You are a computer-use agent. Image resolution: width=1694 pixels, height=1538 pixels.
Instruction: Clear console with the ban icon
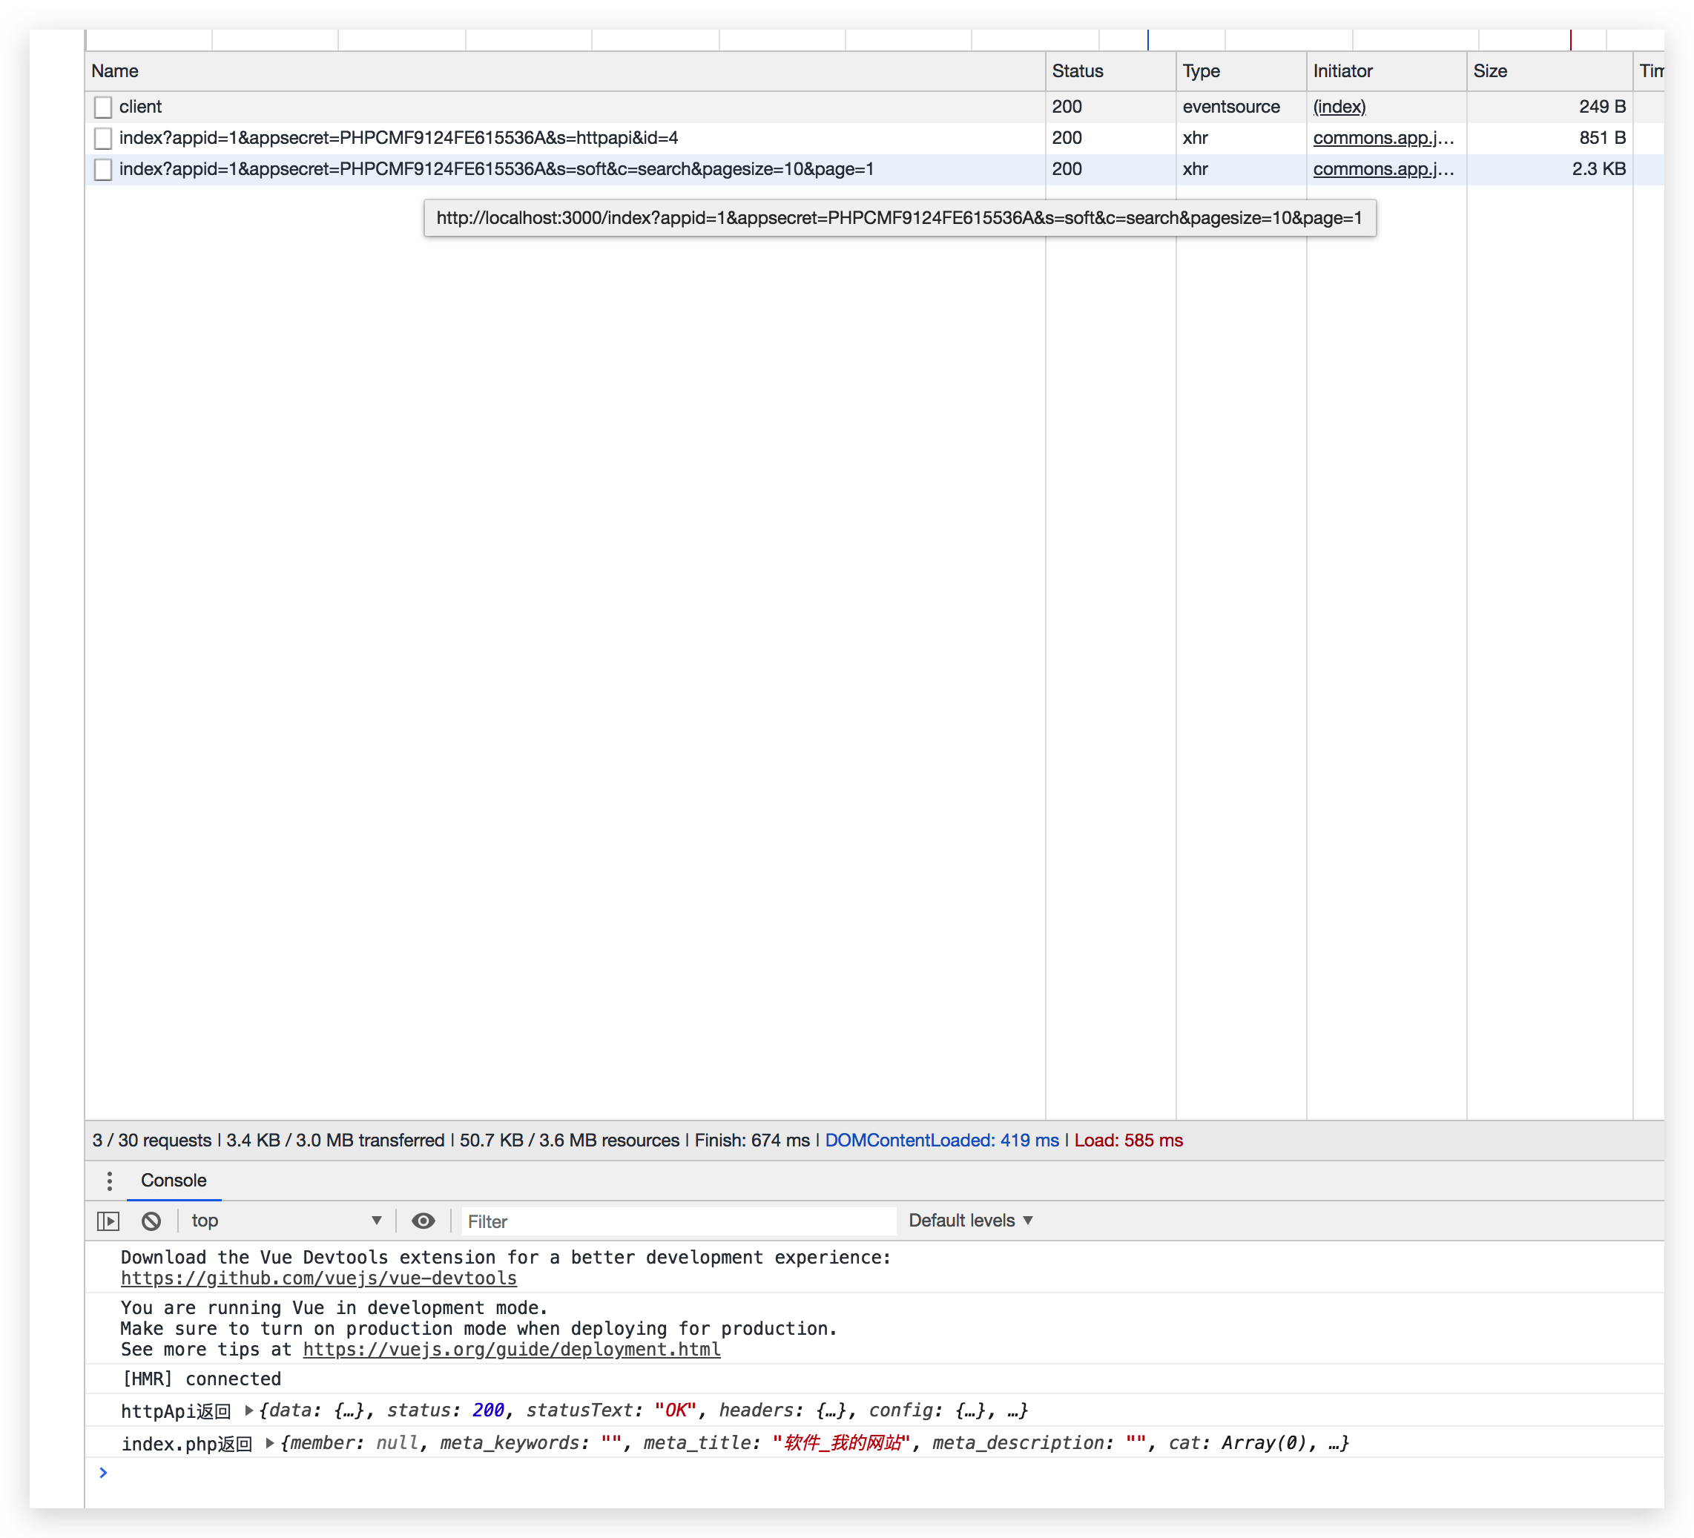pos(151,1221)
